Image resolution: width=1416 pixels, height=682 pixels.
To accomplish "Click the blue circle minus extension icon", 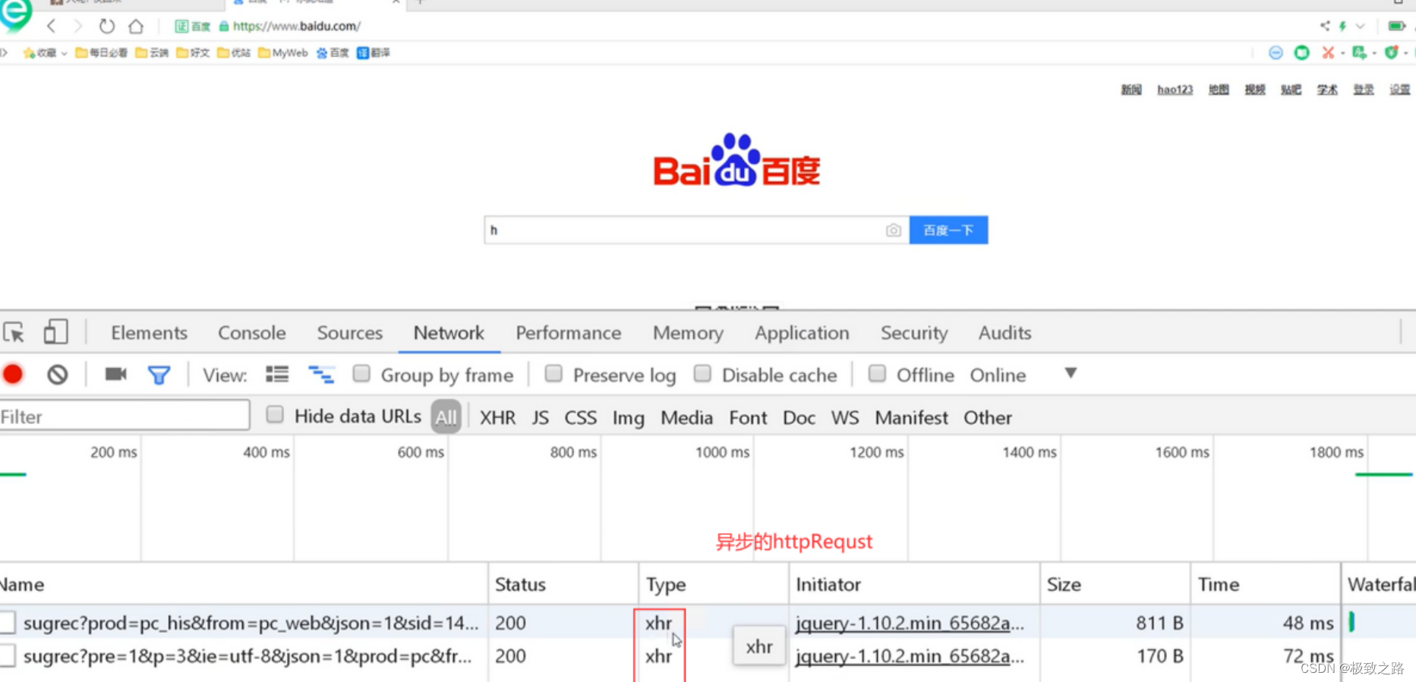I will coord(1276,52).
